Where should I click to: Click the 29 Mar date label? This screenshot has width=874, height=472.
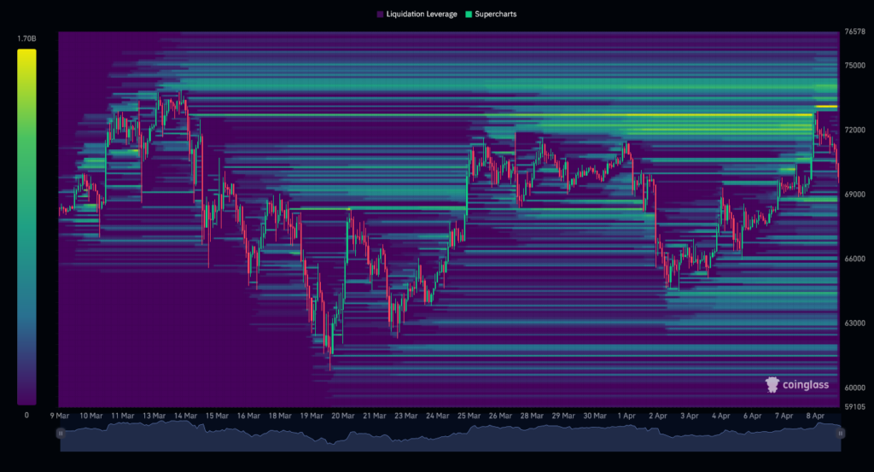[x=563, y=416]
